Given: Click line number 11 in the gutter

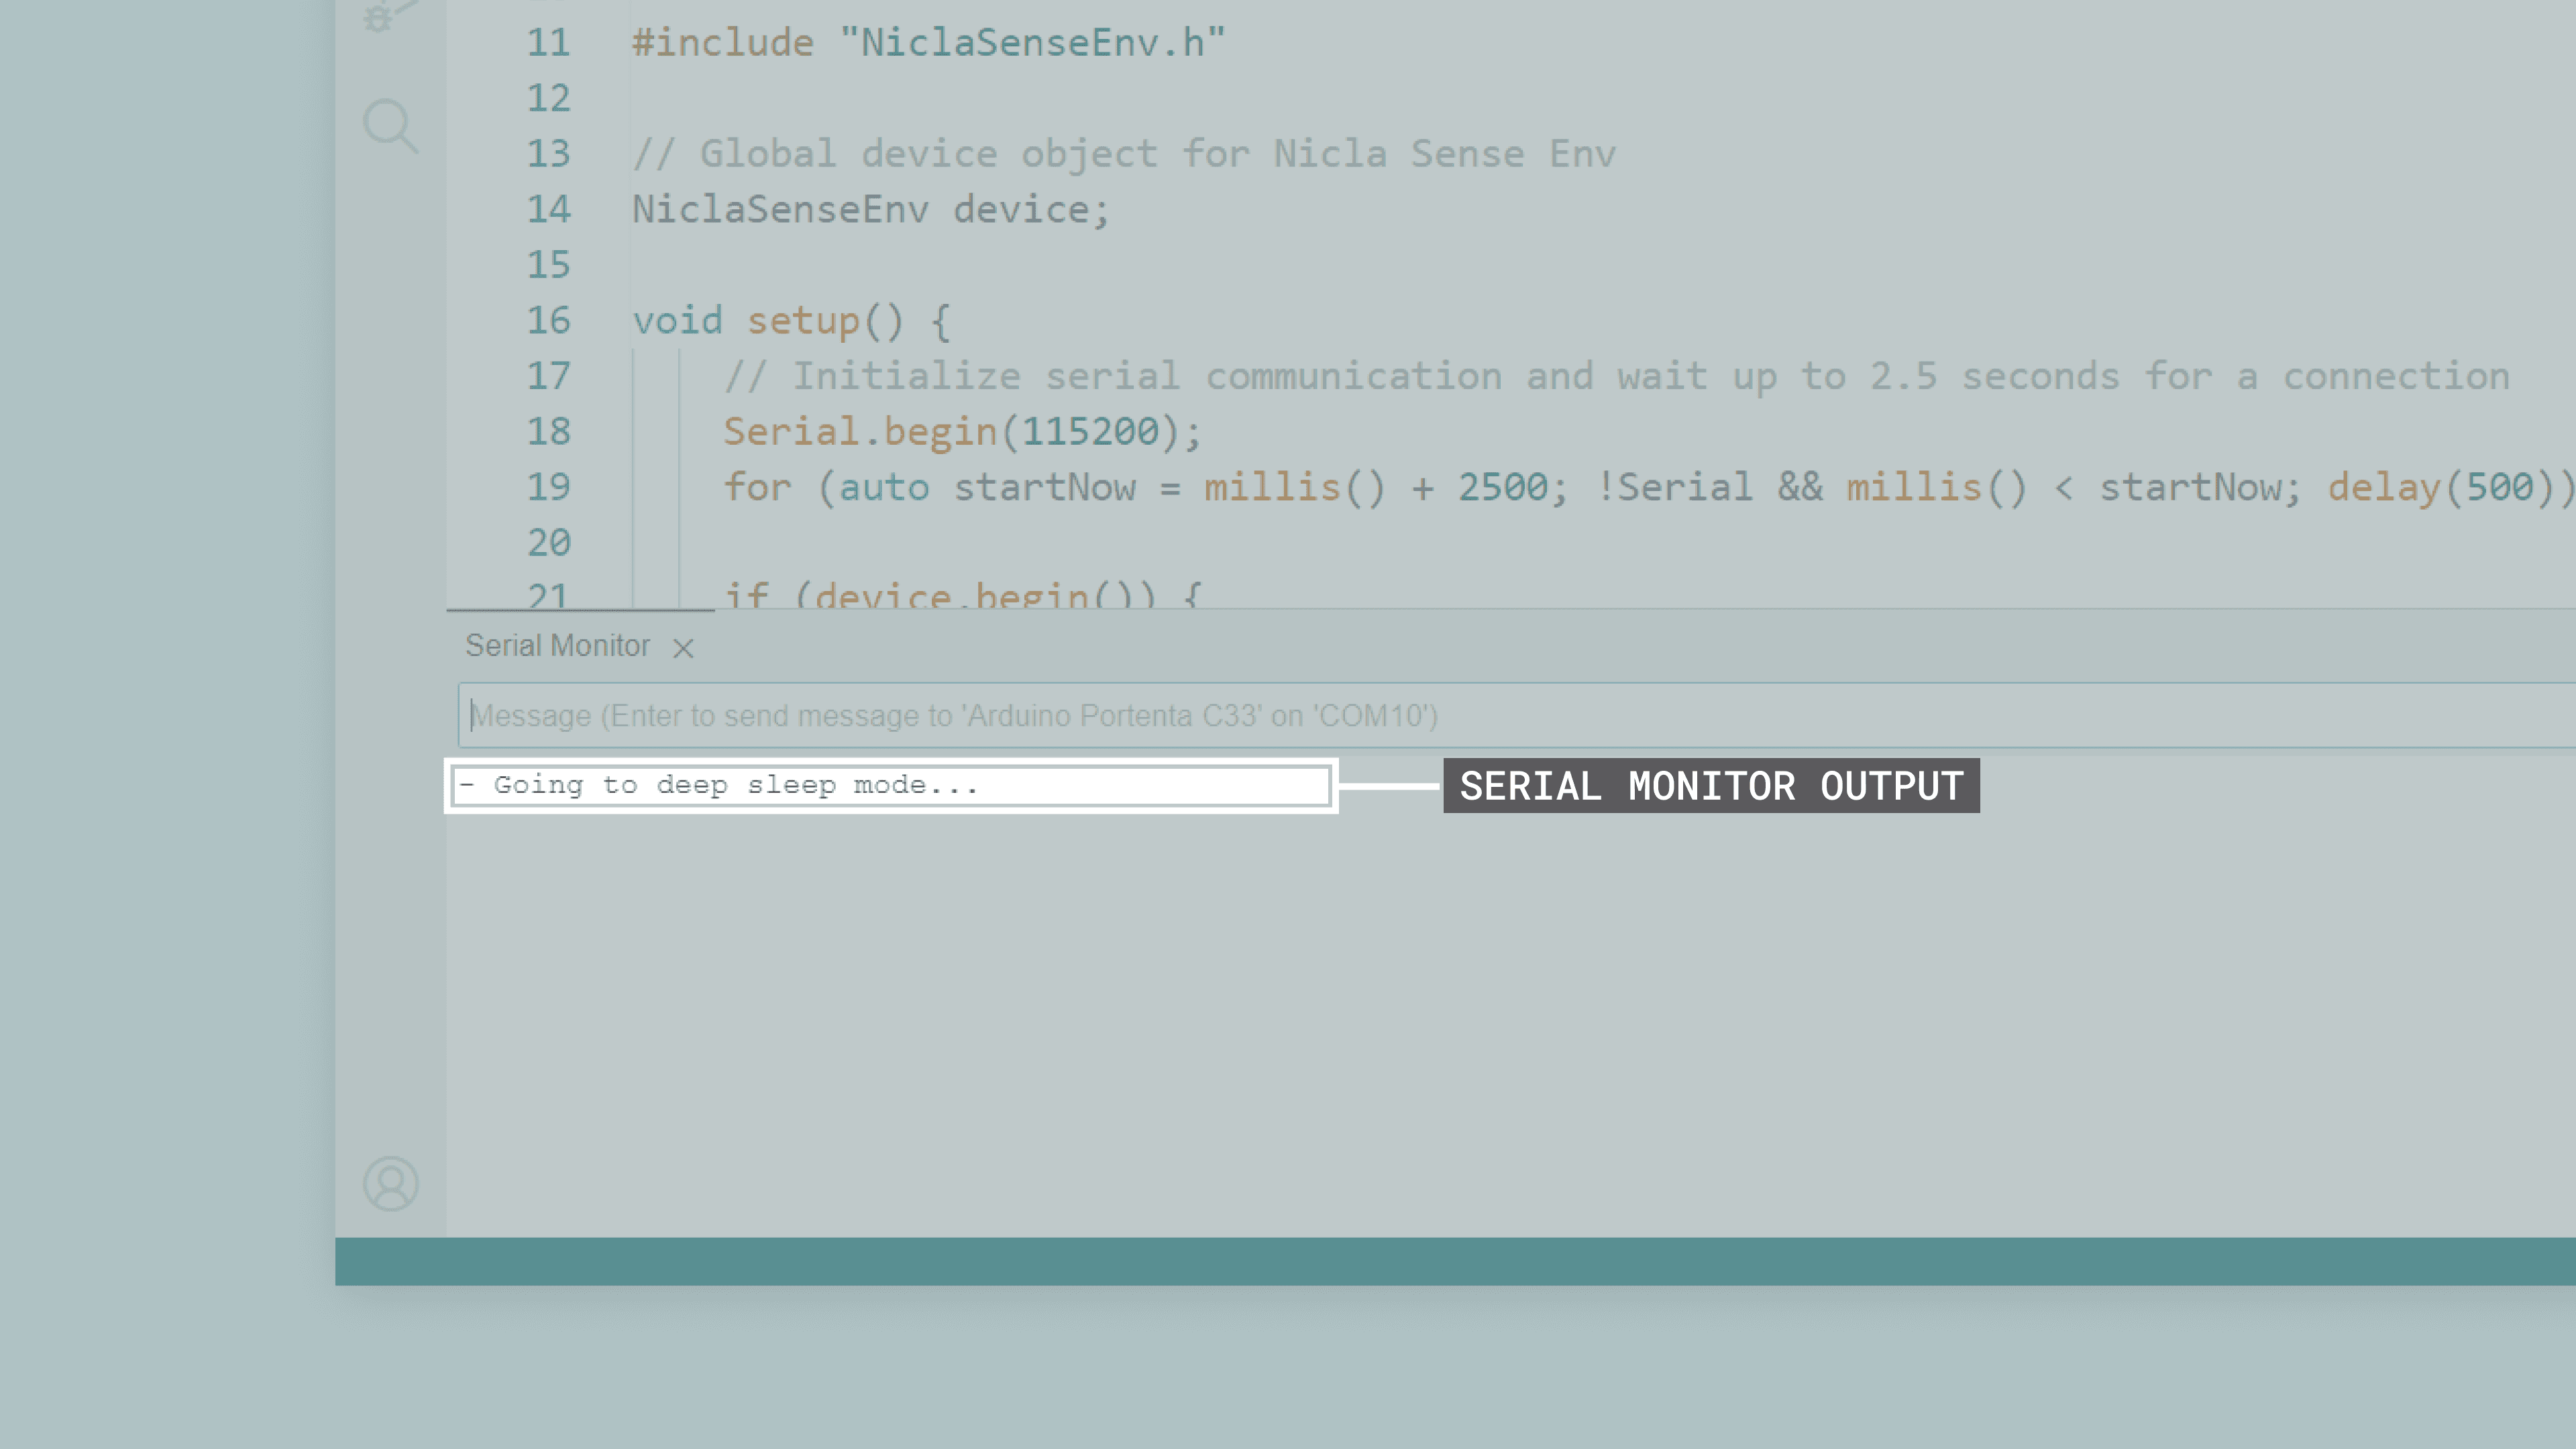Looking at the screenshot, I should [x=548, y=43].
